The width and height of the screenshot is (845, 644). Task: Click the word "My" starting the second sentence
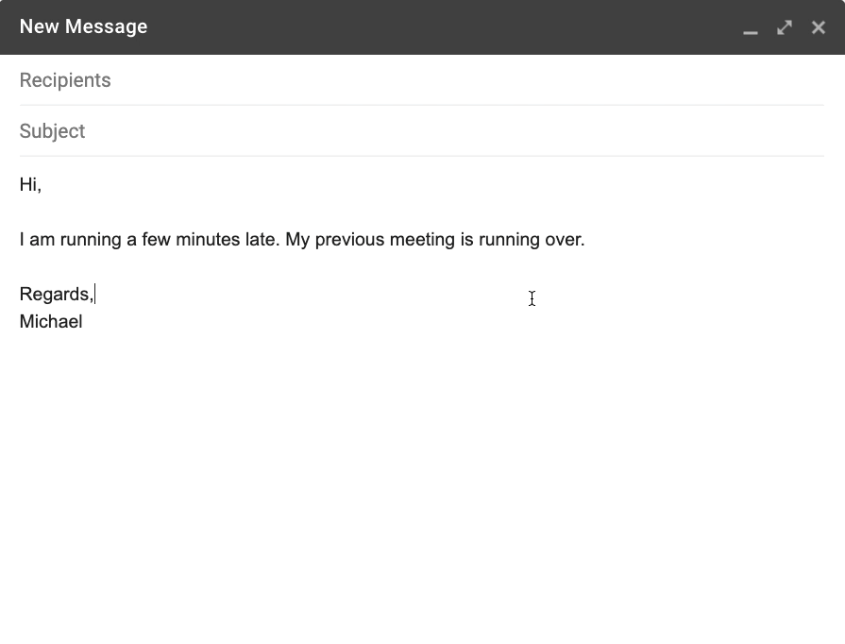pos(297,240)
